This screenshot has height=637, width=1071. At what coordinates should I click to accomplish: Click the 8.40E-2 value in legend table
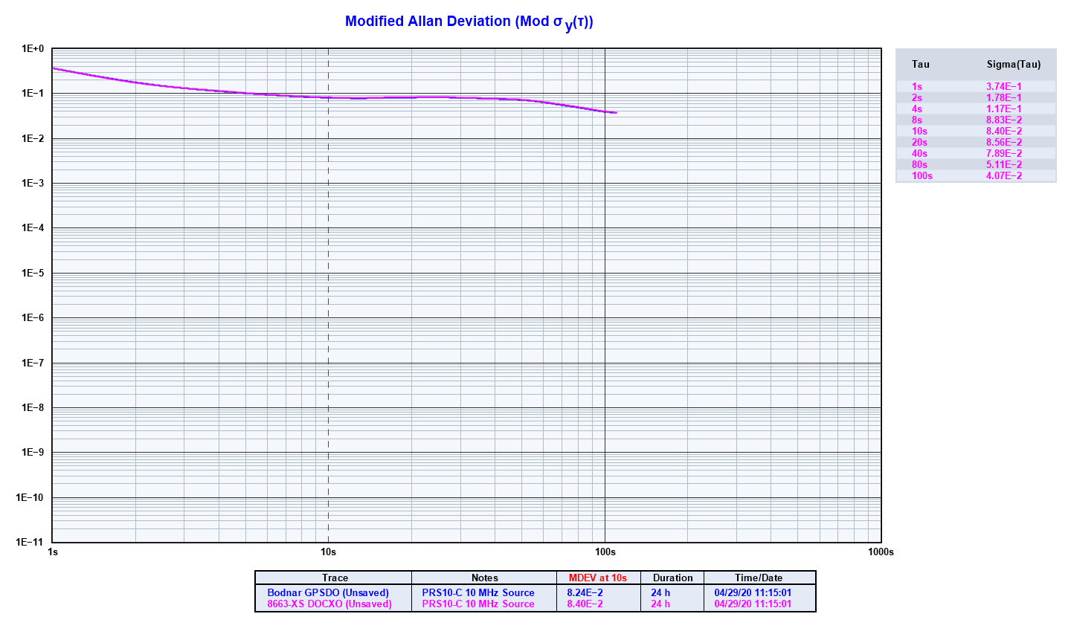point(585,604)
